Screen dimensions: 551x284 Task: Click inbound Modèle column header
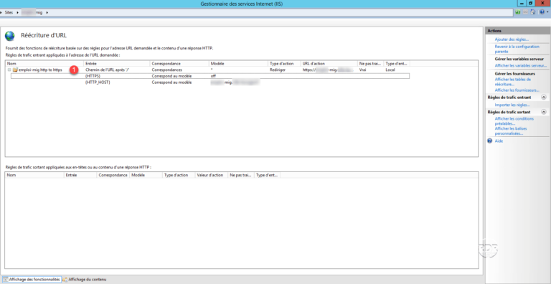(x=238, y=64)
